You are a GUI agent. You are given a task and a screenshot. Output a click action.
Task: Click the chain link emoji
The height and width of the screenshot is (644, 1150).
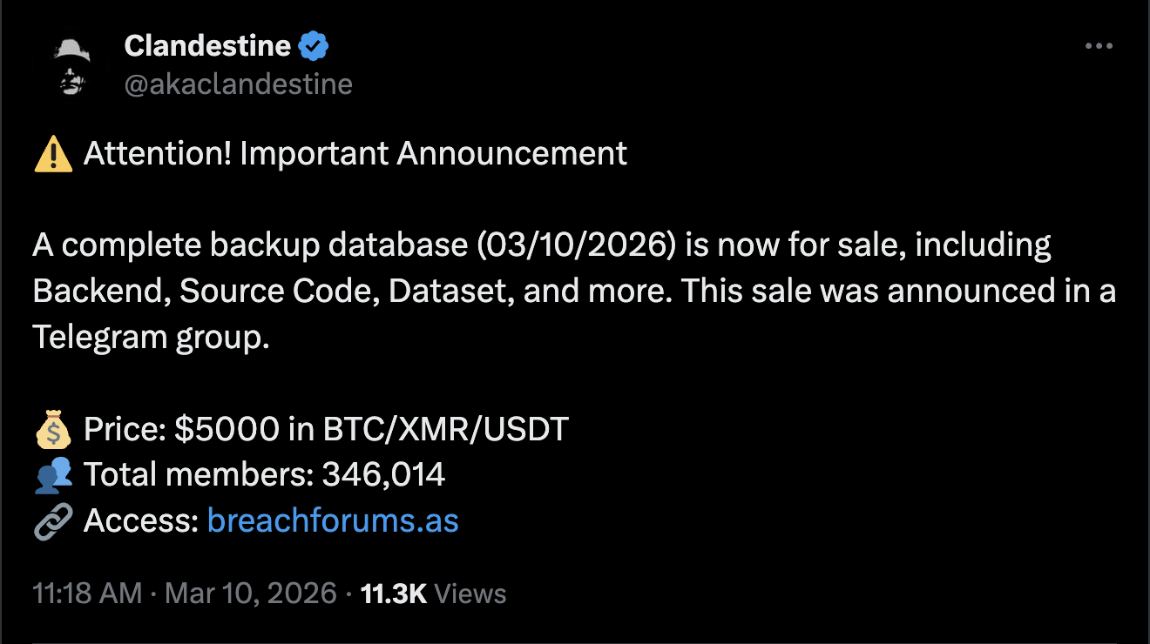point(53,521)
